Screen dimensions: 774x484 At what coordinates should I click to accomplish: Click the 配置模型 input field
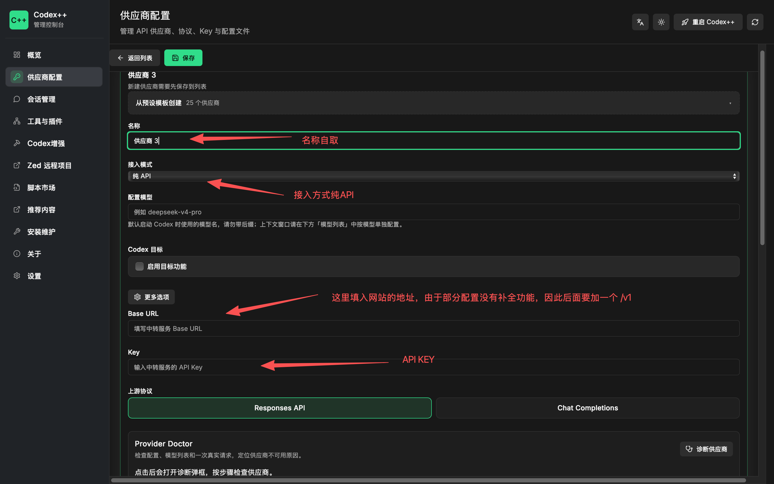(x=434, y=212)
